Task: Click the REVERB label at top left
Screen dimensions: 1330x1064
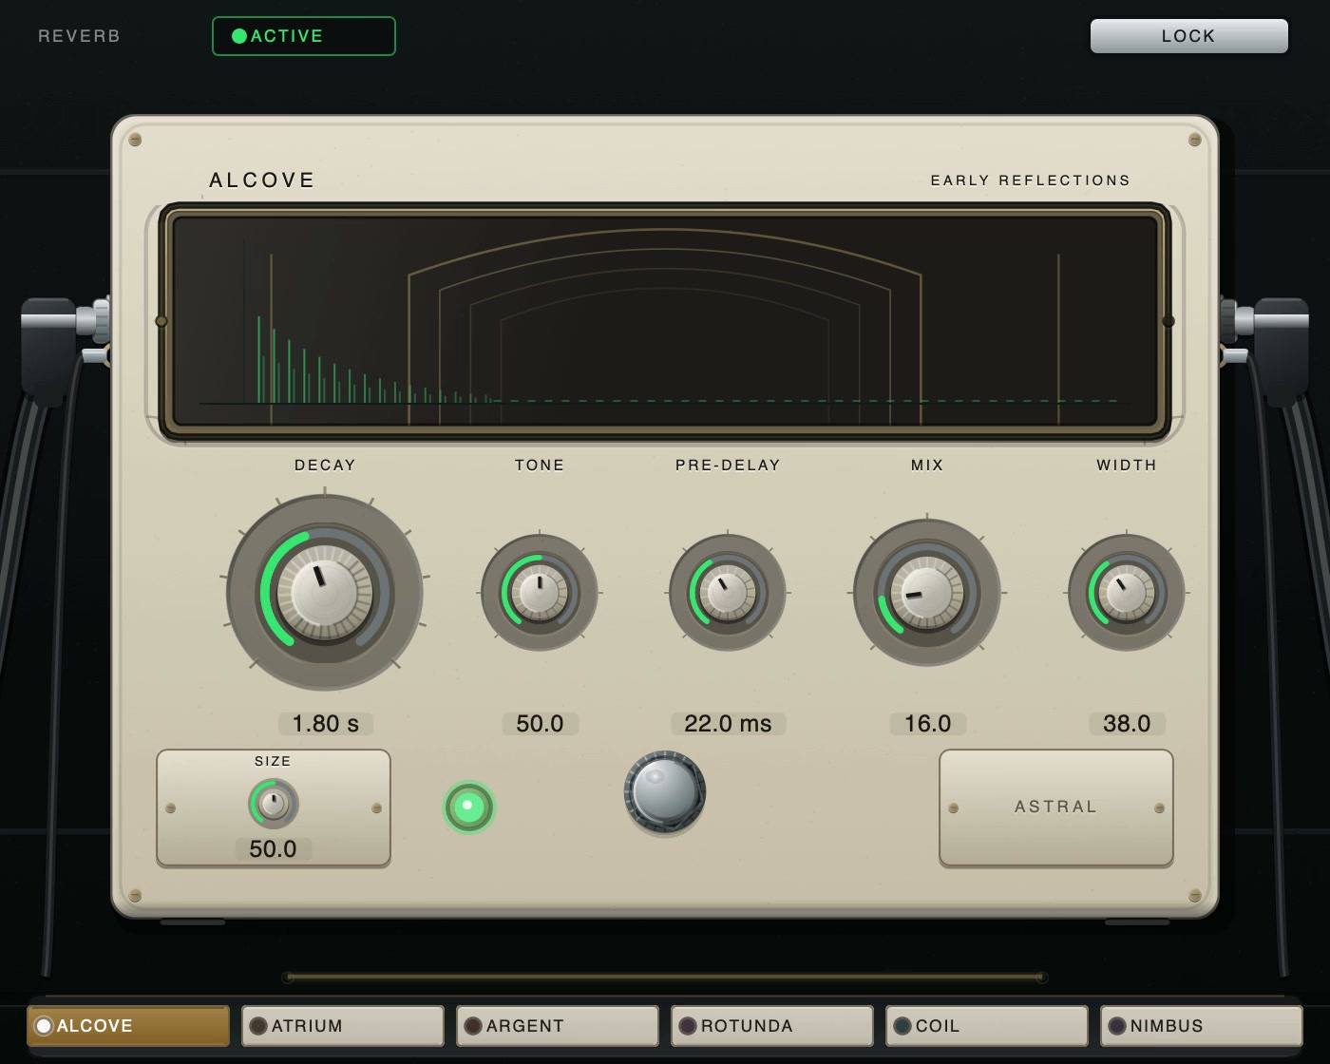Action: point(80,36)
